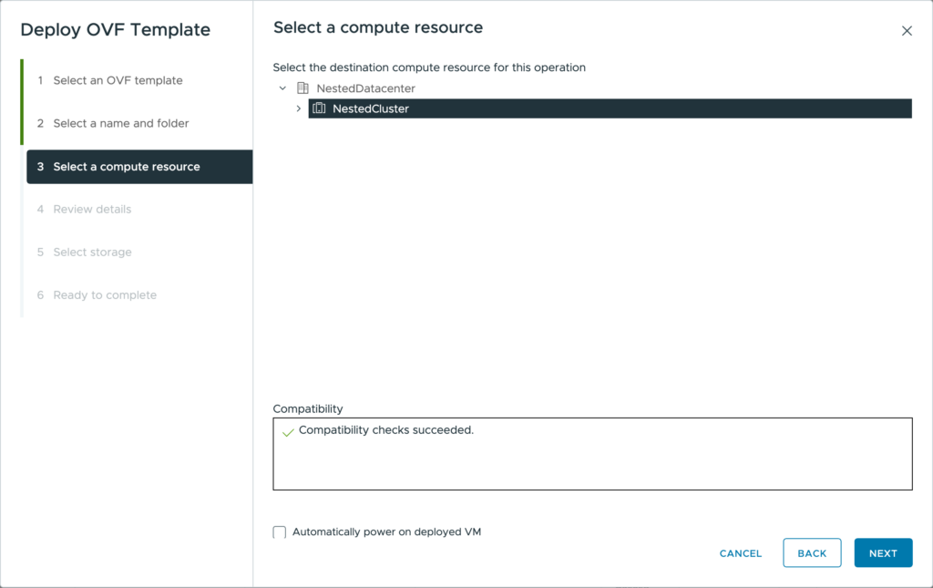Viewport: 933px width, 588px height.
Task: Click inside the Compatibility results box
Action: pos(592,460)
